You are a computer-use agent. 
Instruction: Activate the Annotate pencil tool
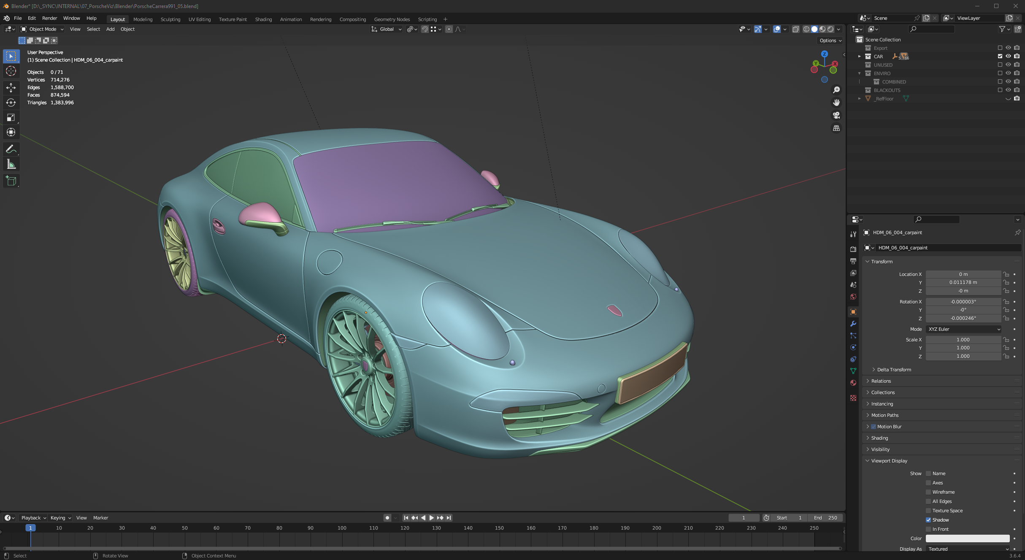click(11, 149)
